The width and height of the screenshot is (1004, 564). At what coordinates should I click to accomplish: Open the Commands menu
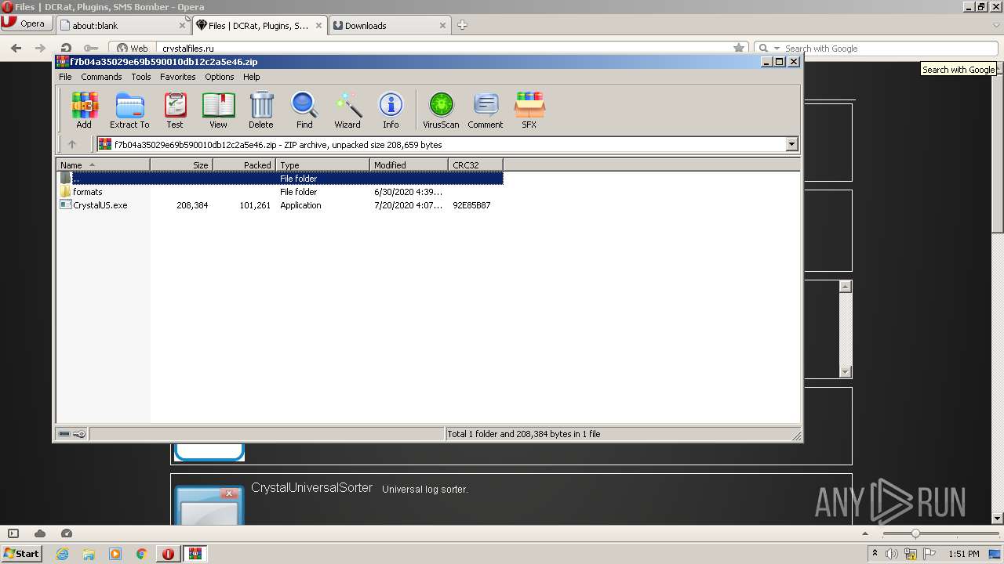(101, 77)
